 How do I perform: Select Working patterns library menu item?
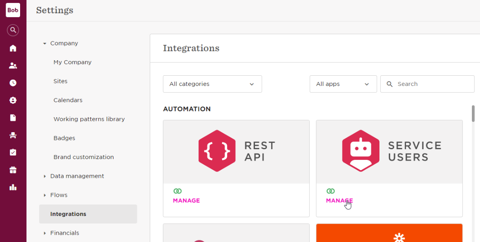[89, 119]
